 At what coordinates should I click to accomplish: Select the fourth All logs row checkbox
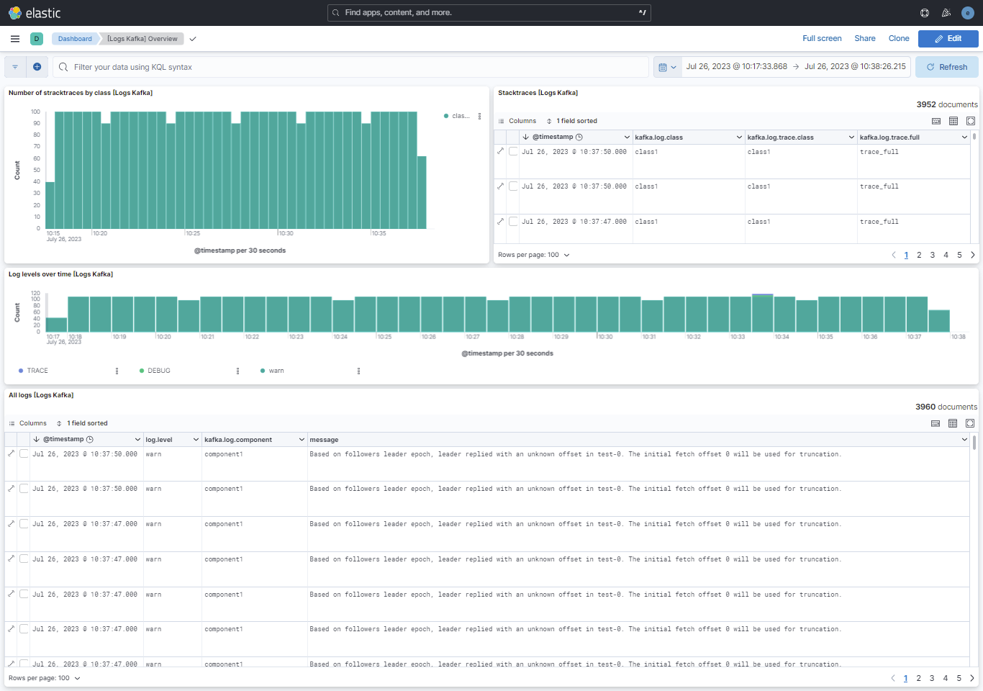coord(24,559)
